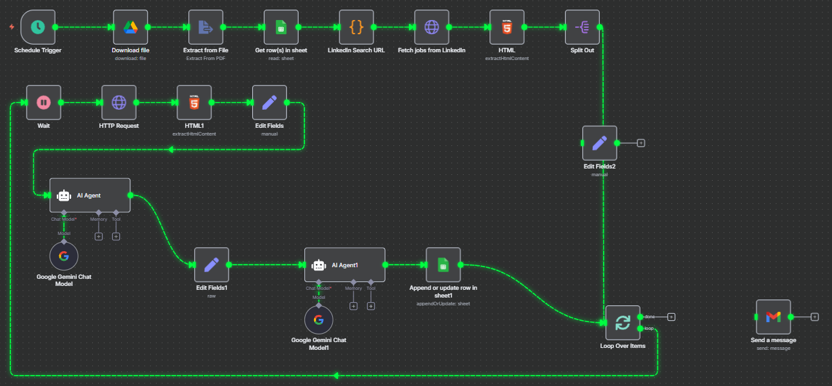Click the Get row(s) in sheet node
832x386 pixels.
coord(281,27)
